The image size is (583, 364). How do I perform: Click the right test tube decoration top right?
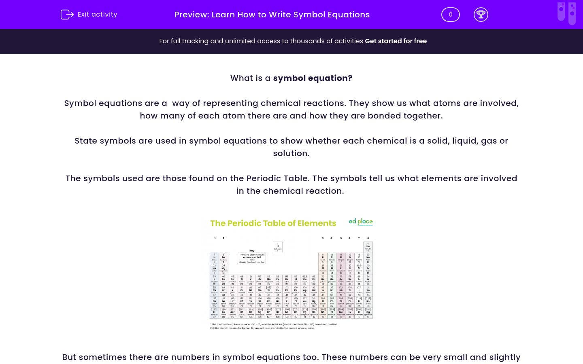[572, 13]
